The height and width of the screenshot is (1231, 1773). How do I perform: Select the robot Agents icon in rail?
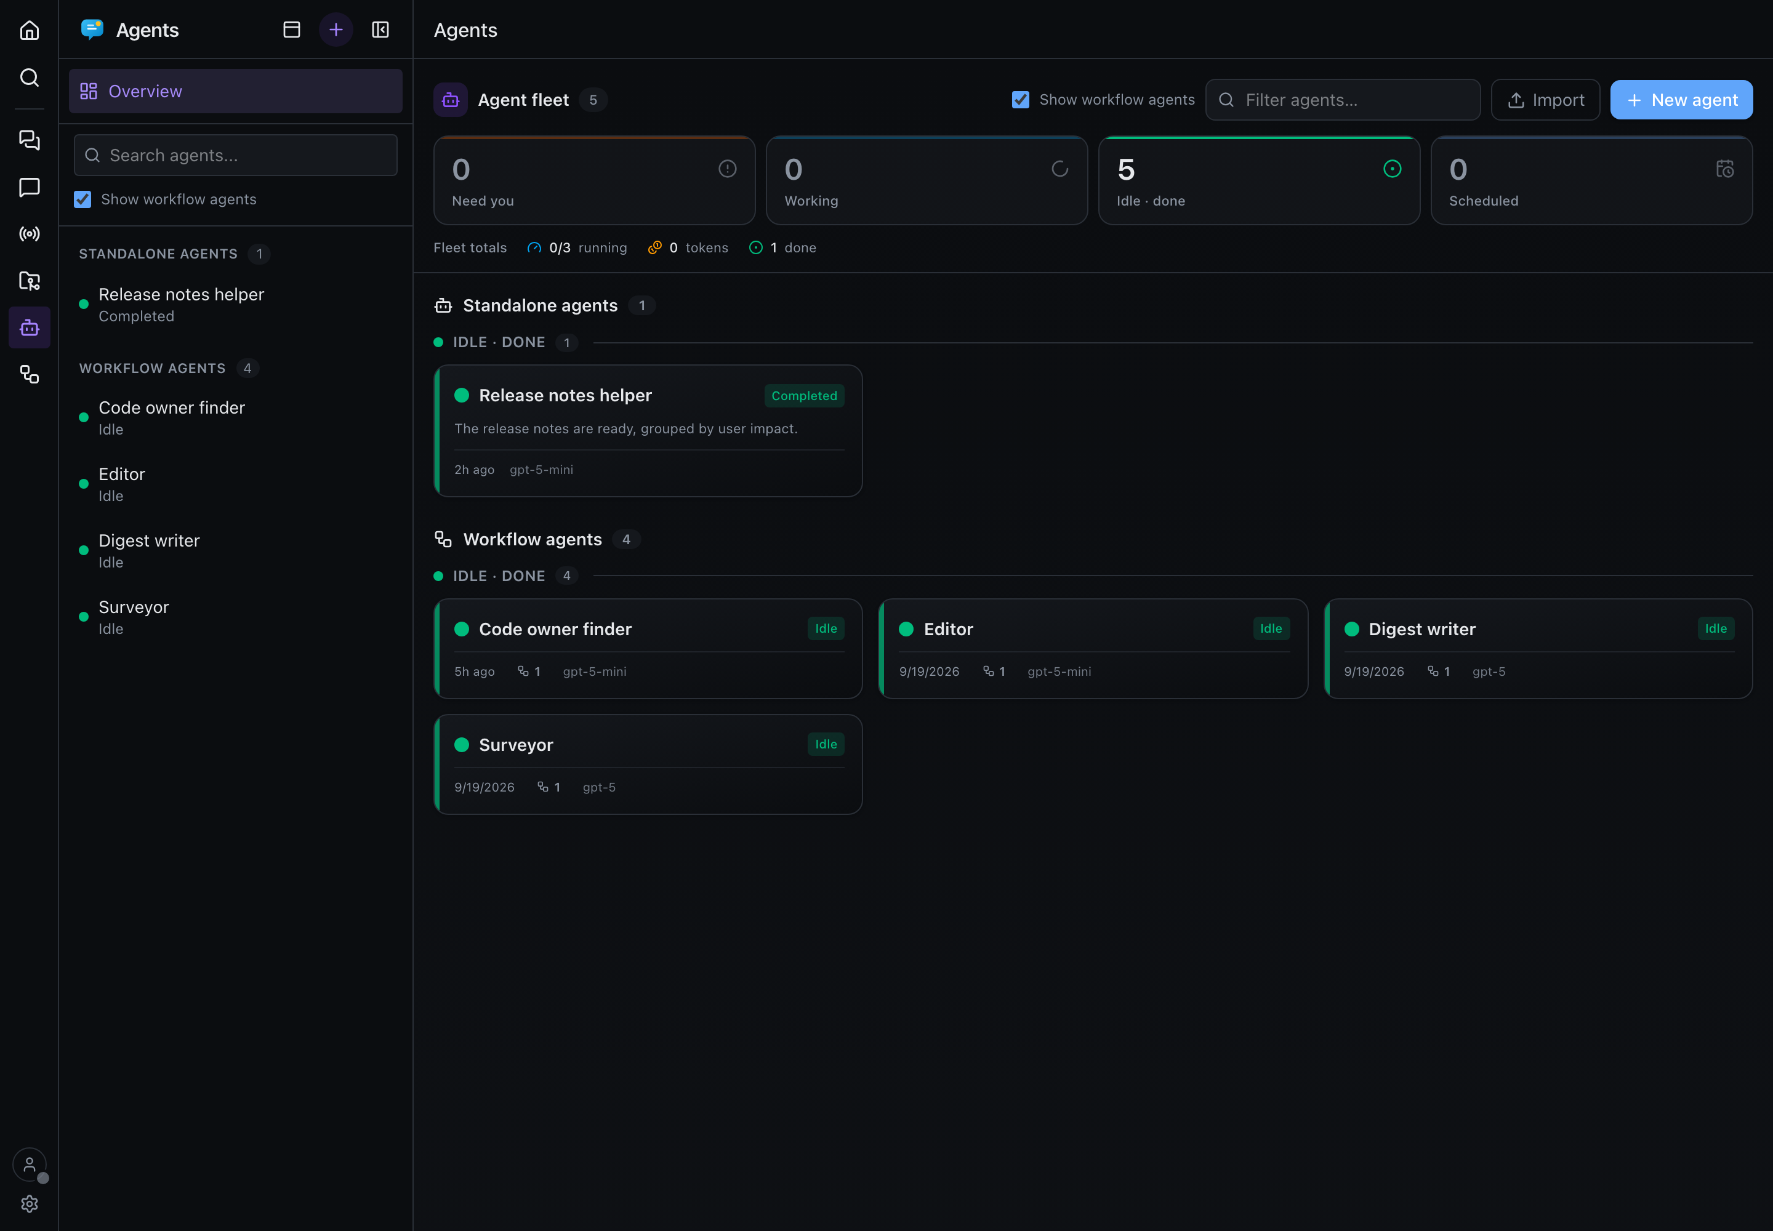[30, 328]
